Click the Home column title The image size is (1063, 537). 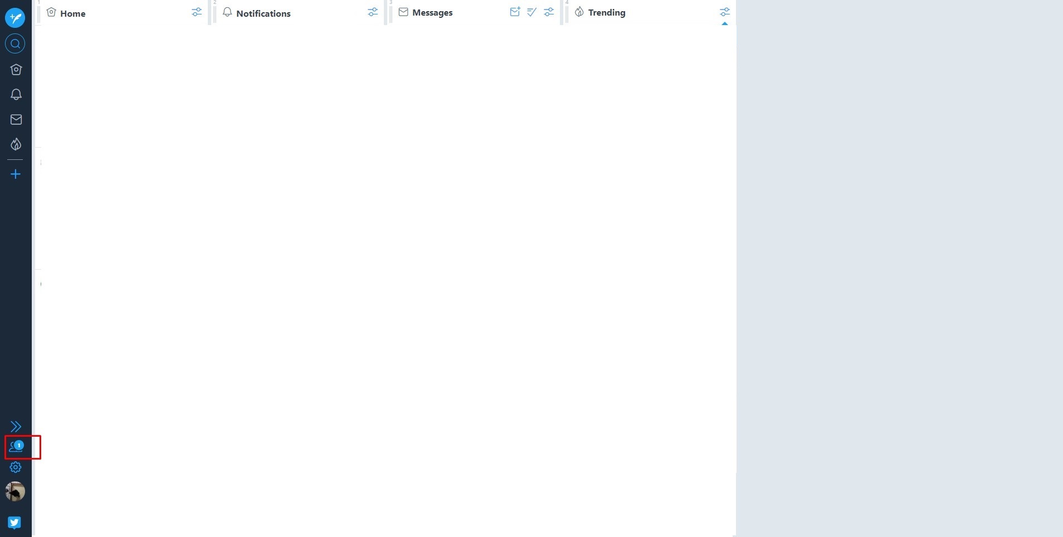coord(73,13)
